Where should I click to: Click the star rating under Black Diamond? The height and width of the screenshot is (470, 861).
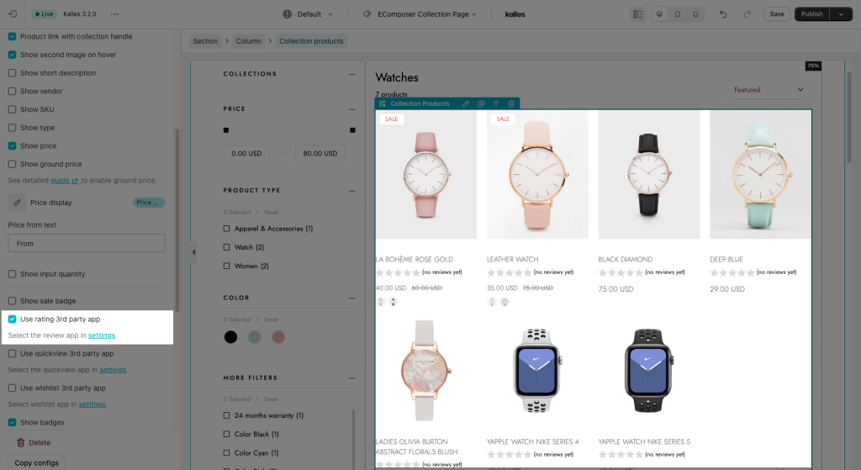pos(621,272)
